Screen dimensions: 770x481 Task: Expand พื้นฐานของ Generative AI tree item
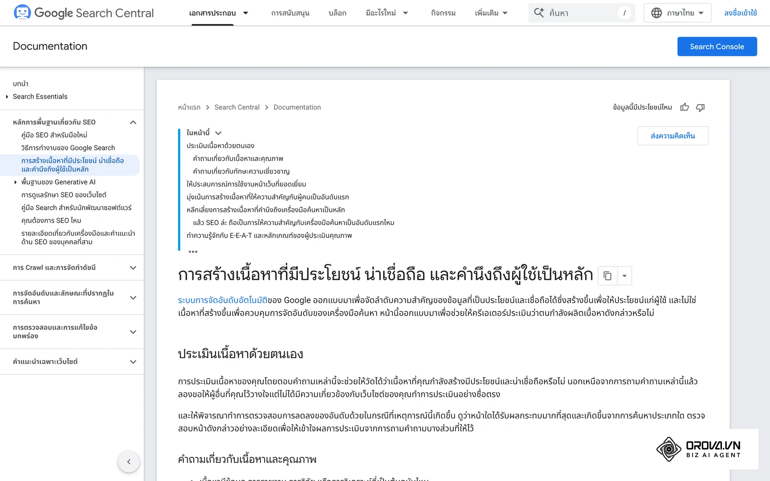[x=15, y=182]
